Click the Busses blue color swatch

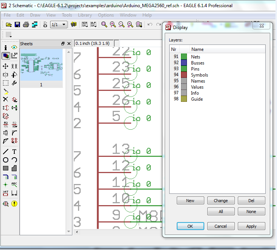(x=184, y=63)
